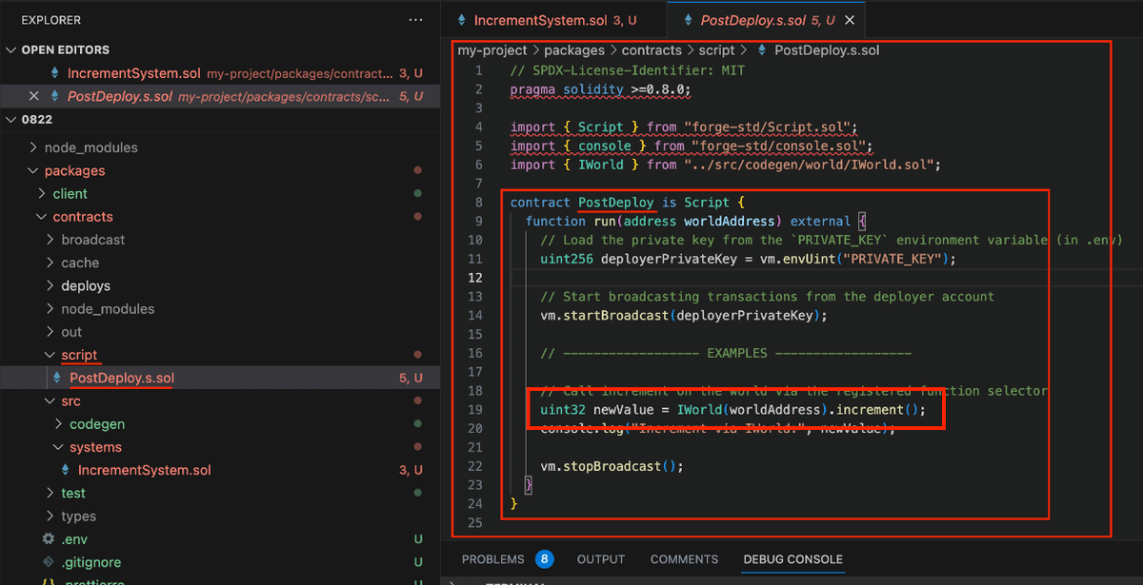Switch to the OUTPUT panel tab
This screenshot has width=1143, height=585.
[x=601, y=559]
